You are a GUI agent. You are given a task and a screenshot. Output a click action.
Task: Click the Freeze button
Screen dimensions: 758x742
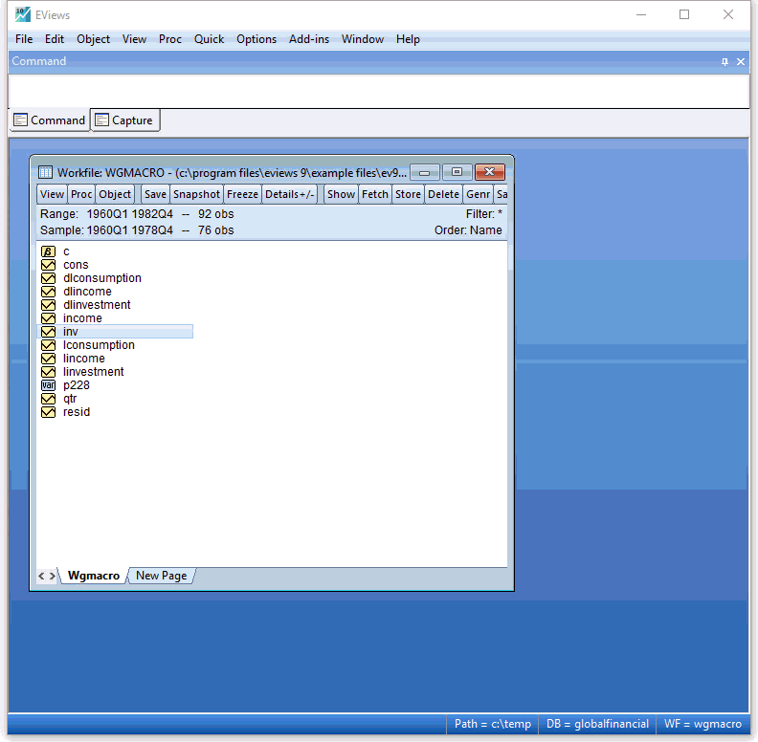click(x=242, y=194)
